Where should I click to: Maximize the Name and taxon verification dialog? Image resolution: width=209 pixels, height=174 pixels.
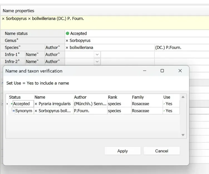click(x=162, y=71)
